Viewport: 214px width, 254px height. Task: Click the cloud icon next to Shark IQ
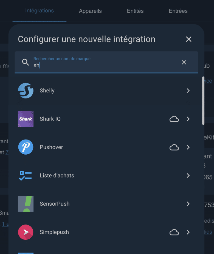point(174,119)
